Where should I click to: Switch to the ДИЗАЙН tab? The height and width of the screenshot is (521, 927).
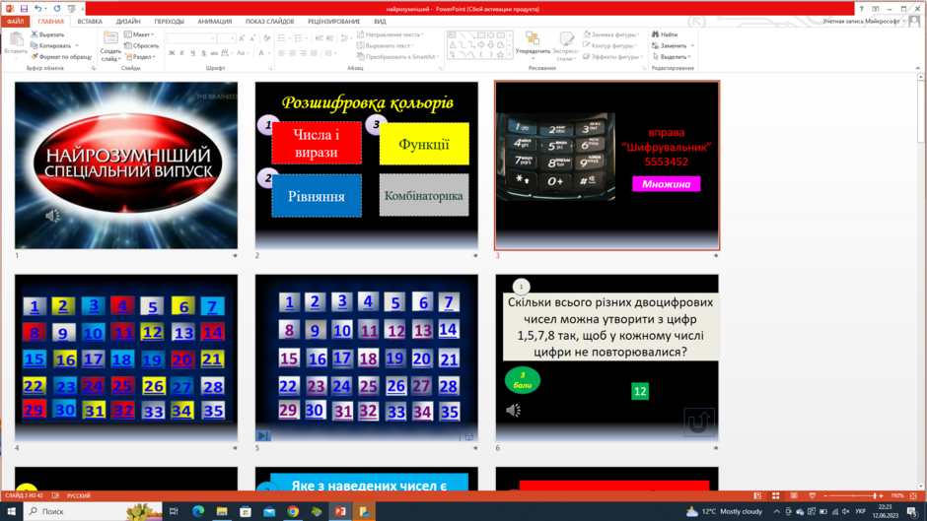(128, 22)
